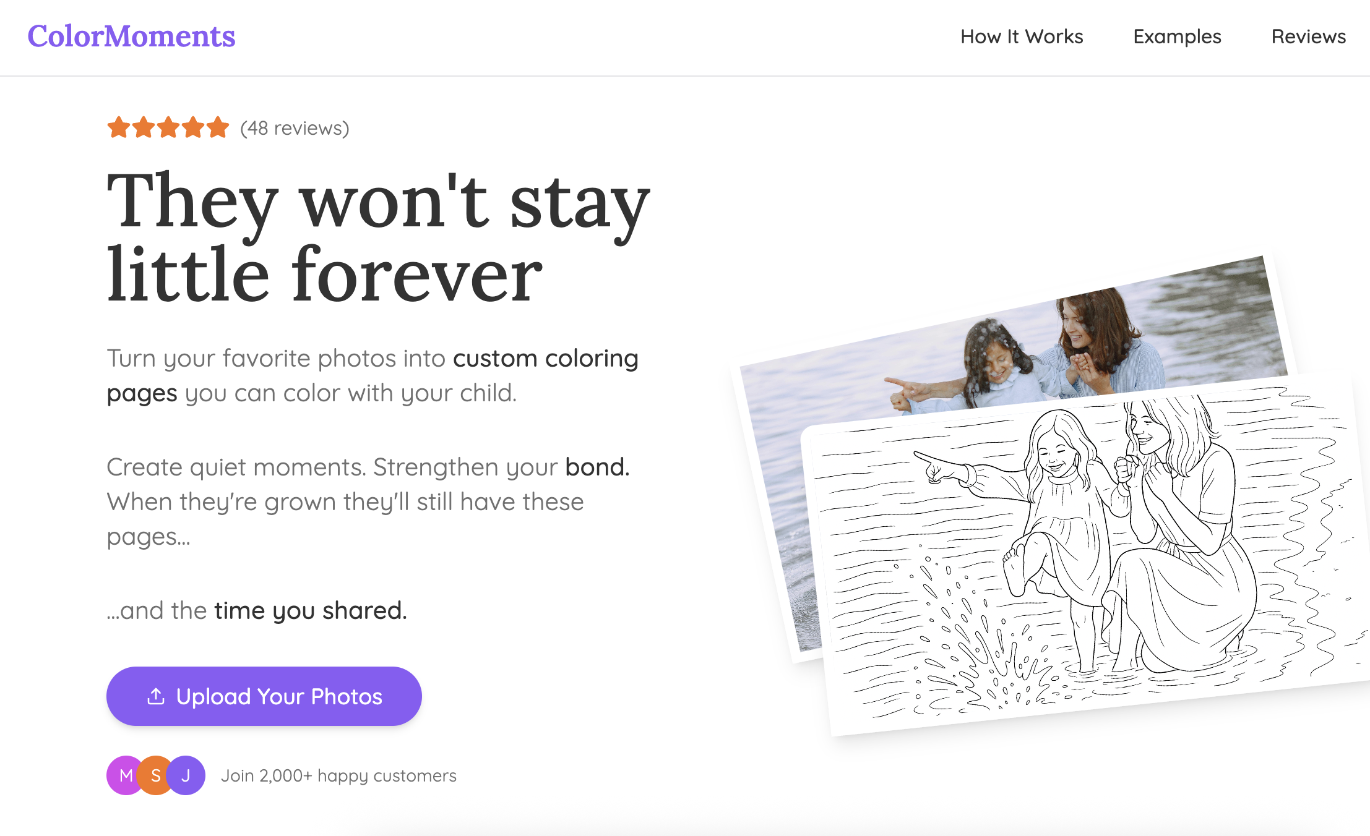Click the third orange rating star

tap(168, 127)
